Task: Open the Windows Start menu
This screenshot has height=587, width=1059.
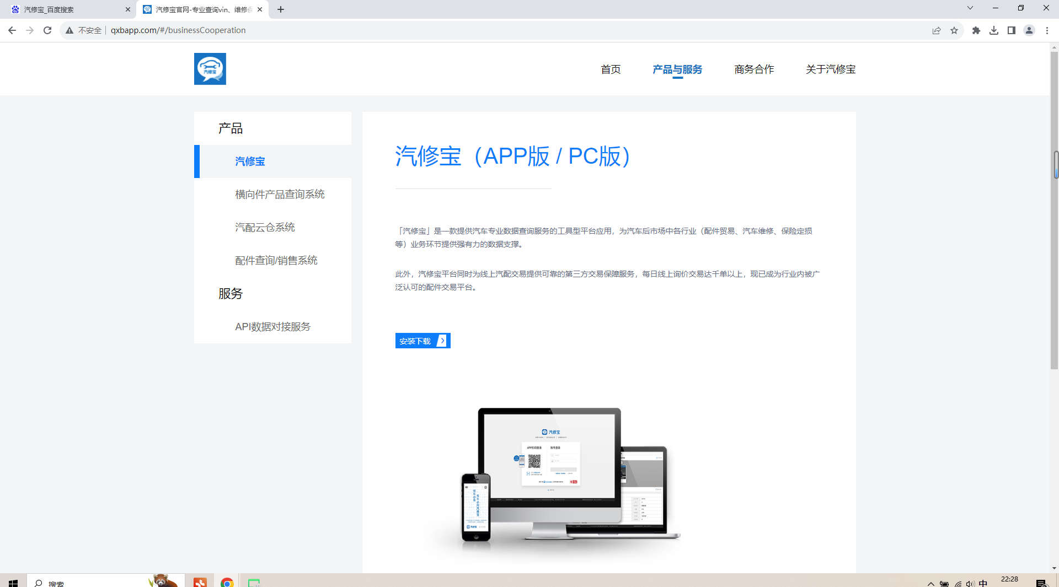Action: coord(13,583)
